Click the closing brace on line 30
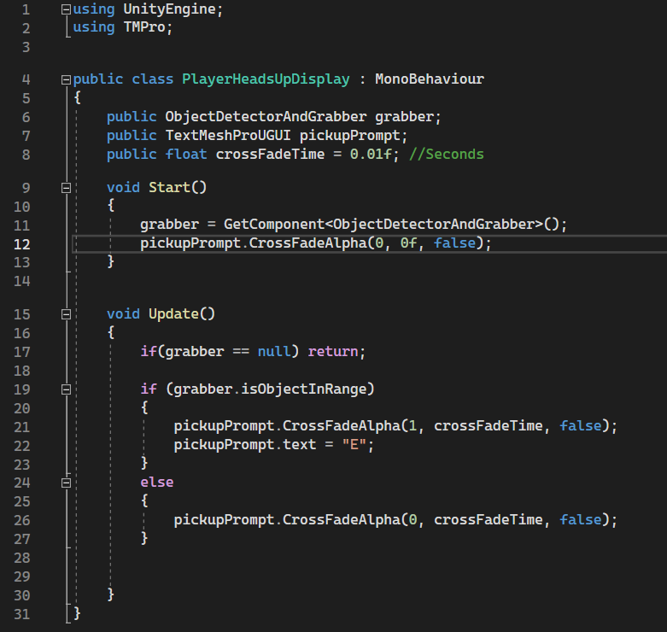Viewport: 667px width, 632px height. click(111, 594)
